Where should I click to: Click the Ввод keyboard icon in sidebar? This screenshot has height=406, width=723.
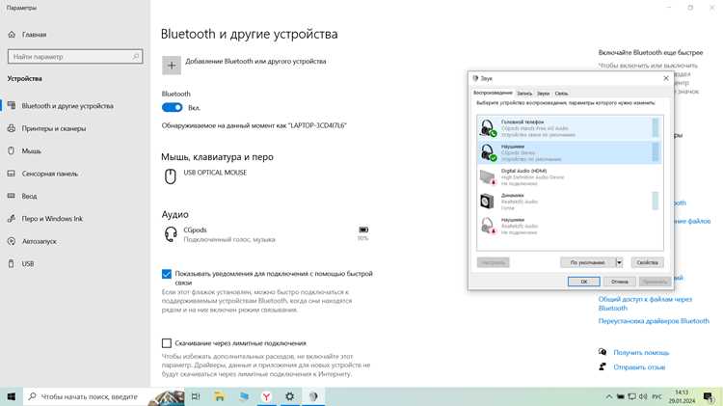pyautogui.click(x=12, y=196)
